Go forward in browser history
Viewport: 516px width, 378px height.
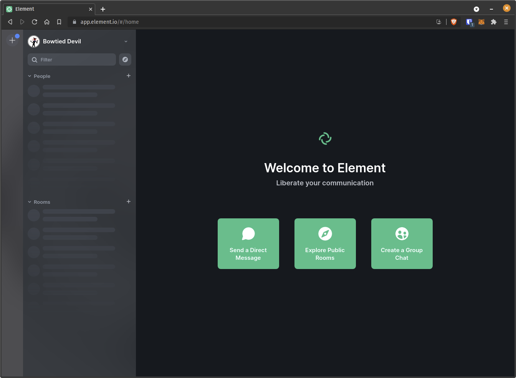point(22,22)
